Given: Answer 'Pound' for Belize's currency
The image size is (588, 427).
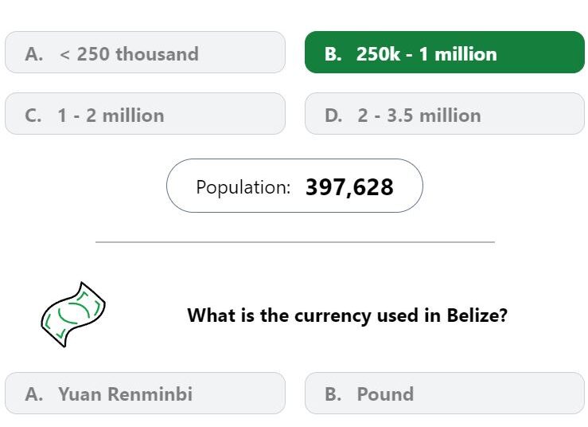Looking at the screenshot, I should (x=445, y=394).
